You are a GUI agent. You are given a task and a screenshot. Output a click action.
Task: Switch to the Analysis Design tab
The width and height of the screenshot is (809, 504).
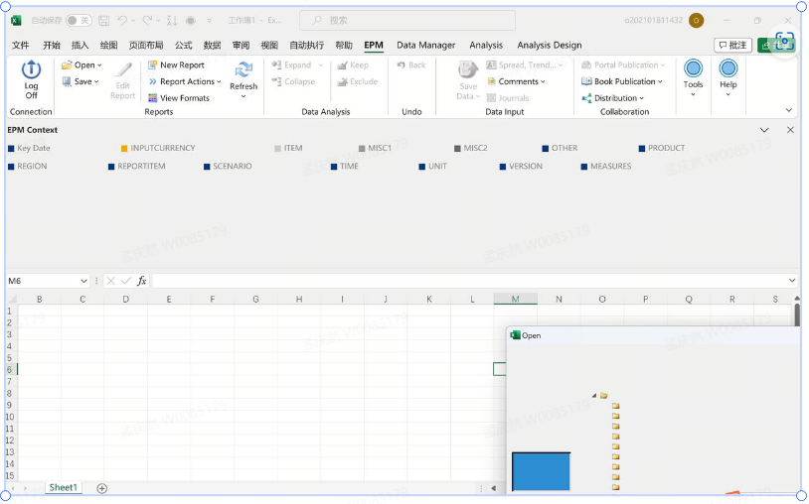point(549,46)
